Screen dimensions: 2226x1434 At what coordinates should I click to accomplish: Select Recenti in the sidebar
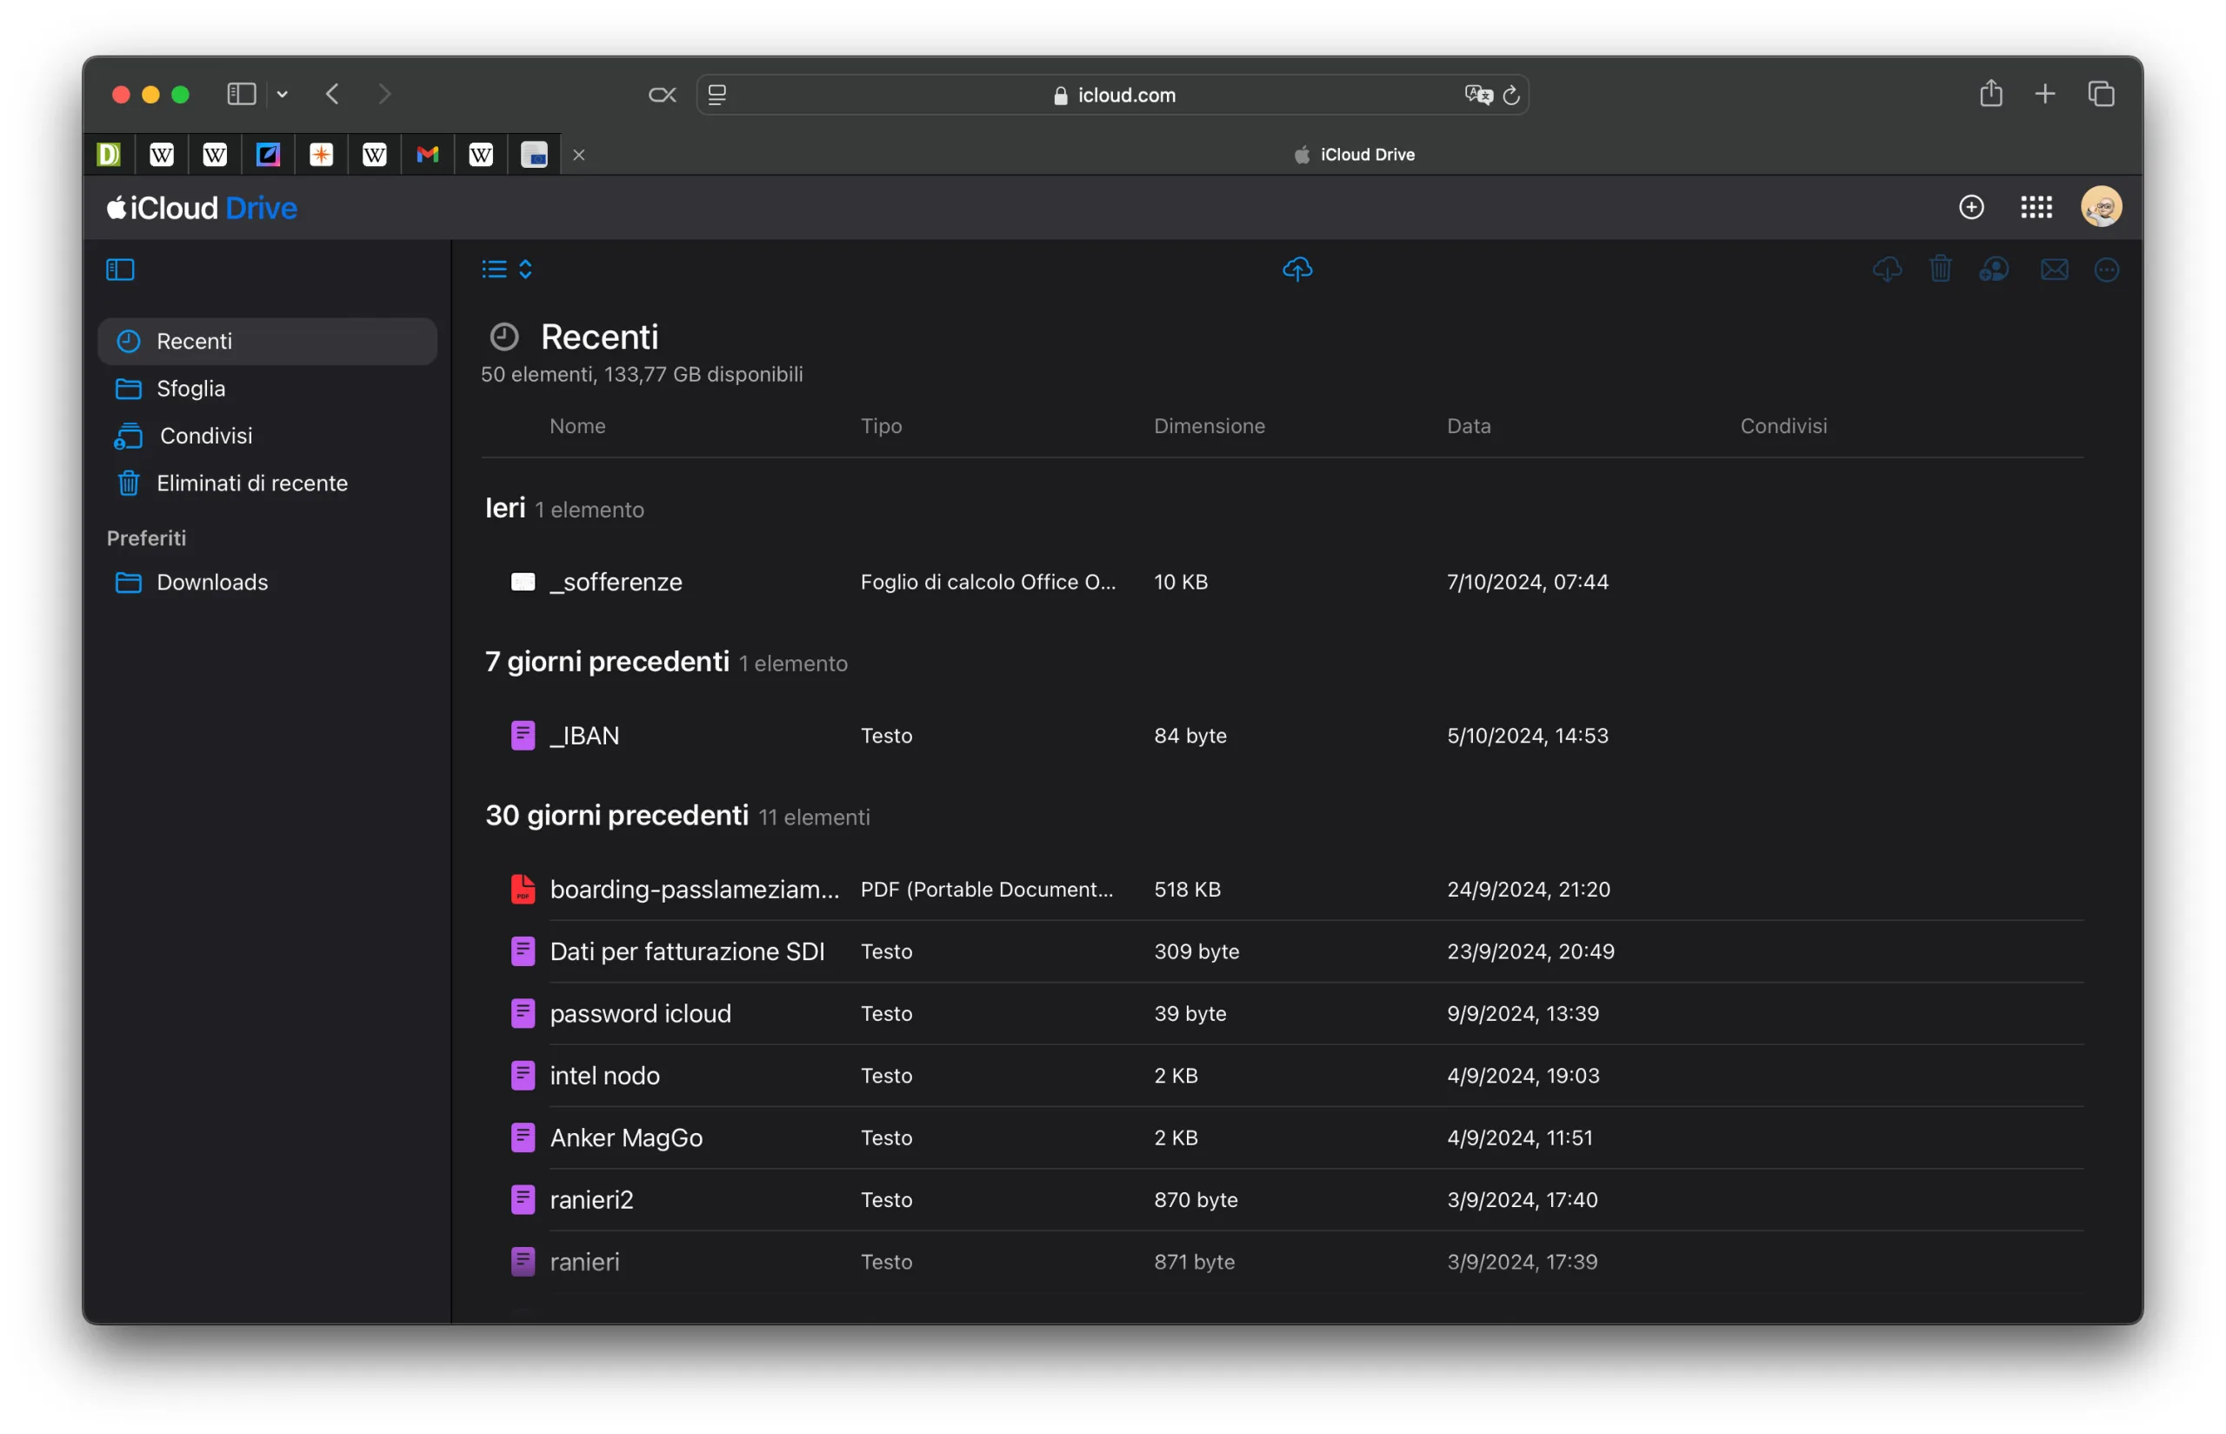pyautogui.click(x=267, y=342)
